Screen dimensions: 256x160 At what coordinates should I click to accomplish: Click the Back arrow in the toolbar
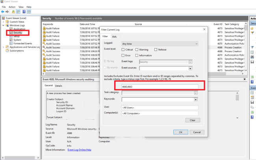tap(3, 11)
